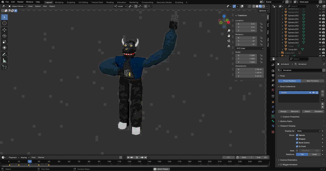Enable the Wiggle Armature checkbox
This screenshot has height=171, width=326.
[x=281, y=165]
